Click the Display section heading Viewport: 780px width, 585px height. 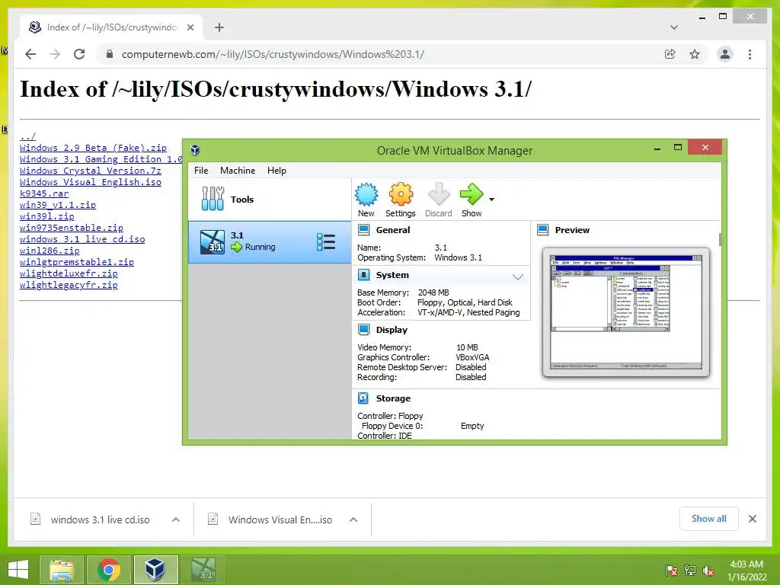[x=392, y=329]
